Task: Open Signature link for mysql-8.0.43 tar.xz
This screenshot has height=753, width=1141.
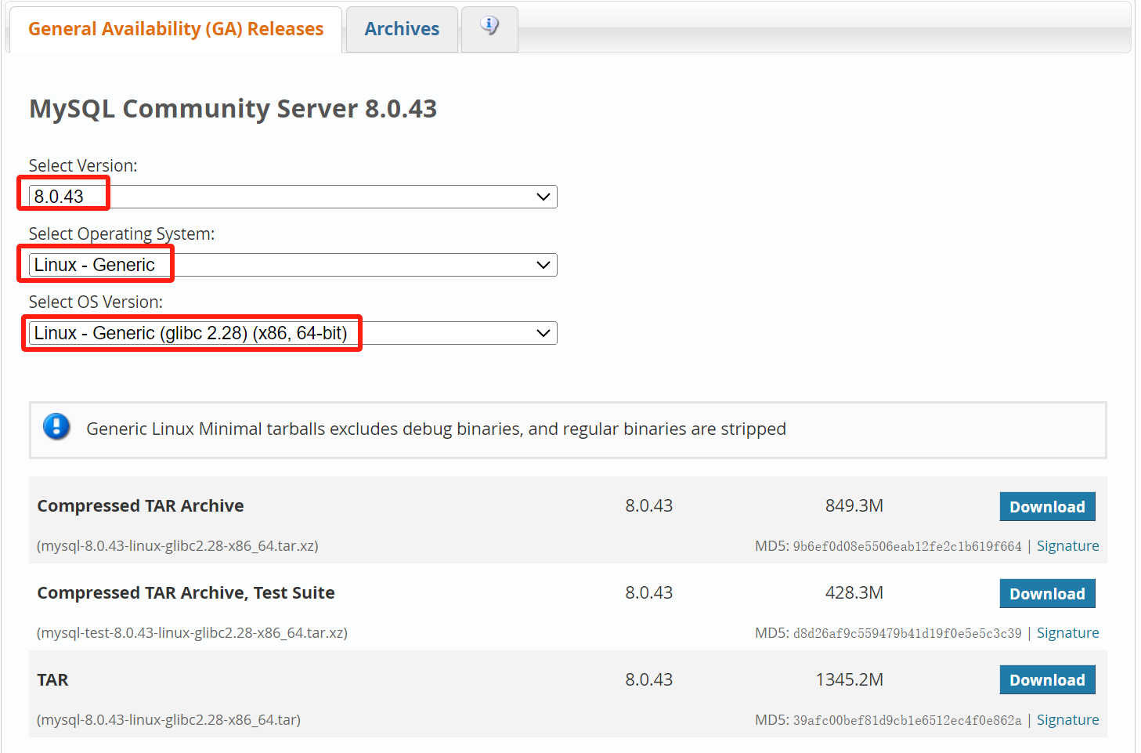Action: [x=1067, y=546]
